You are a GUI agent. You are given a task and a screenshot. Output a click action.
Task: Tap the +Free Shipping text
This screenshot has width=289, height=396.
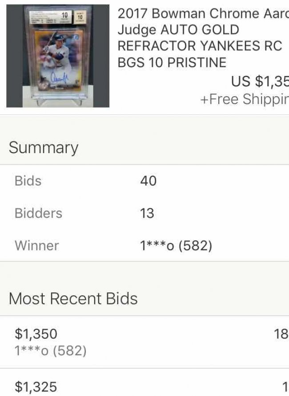click(x=244, y=99)
